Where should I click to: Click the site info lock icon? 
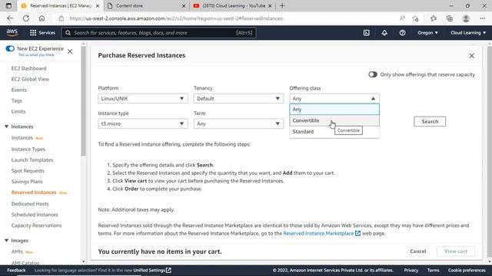pos(61,18)
